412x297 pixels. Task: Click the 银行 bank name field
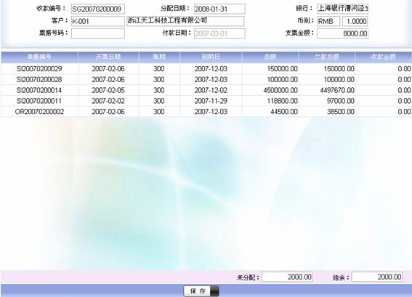343,9
